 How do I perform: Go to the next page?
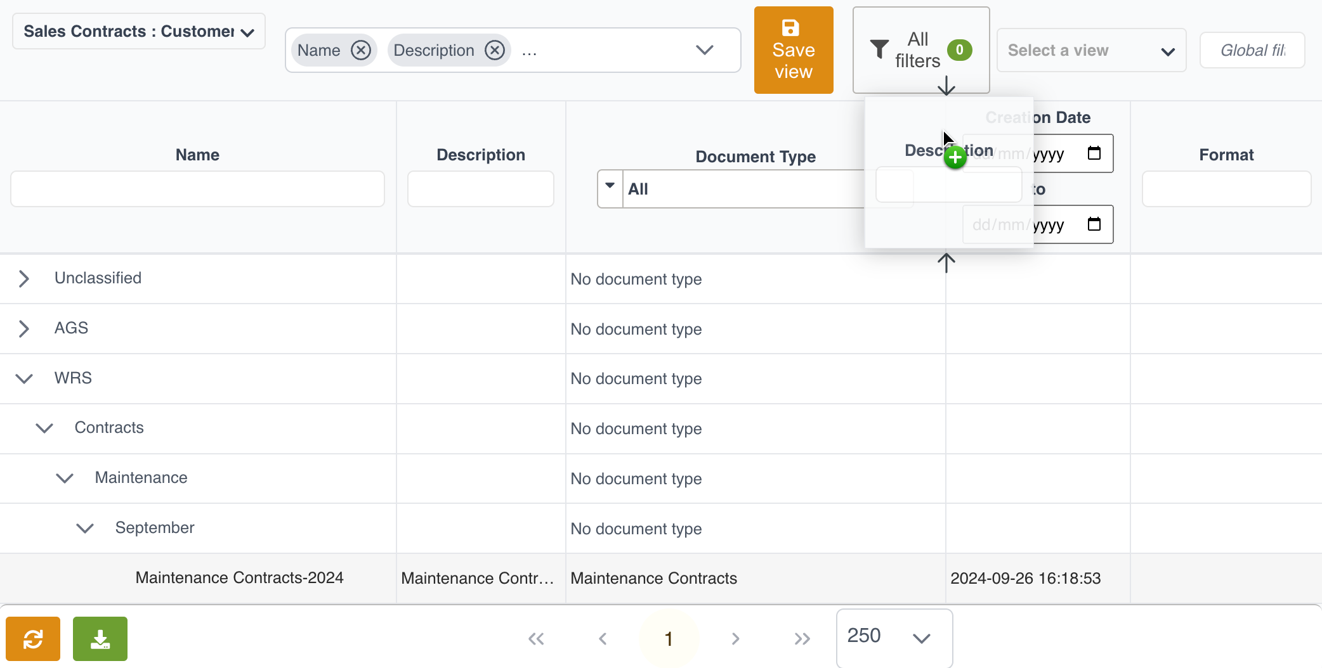(735, 639)
